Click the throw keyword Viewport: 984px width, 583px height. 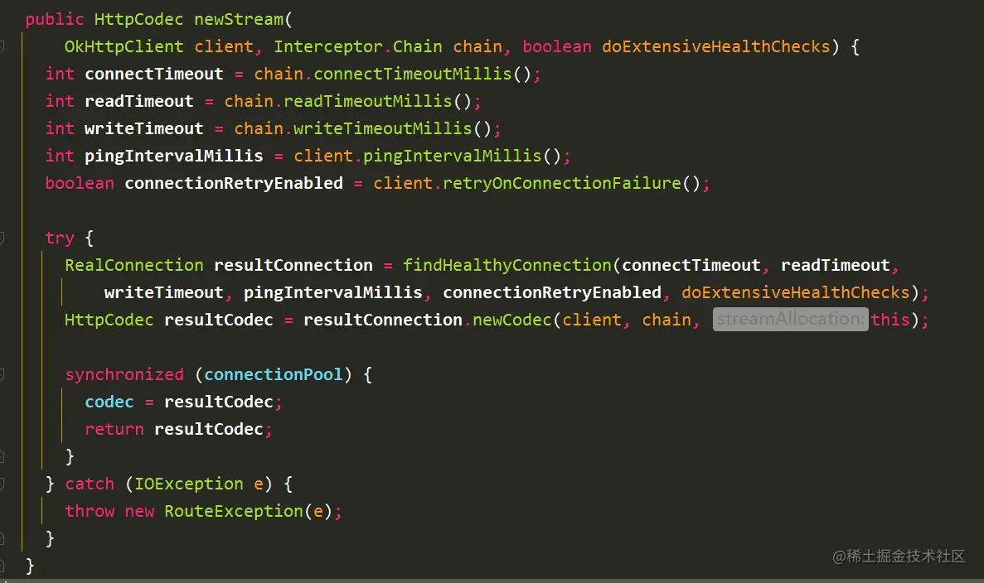click(x=90, y=512)
